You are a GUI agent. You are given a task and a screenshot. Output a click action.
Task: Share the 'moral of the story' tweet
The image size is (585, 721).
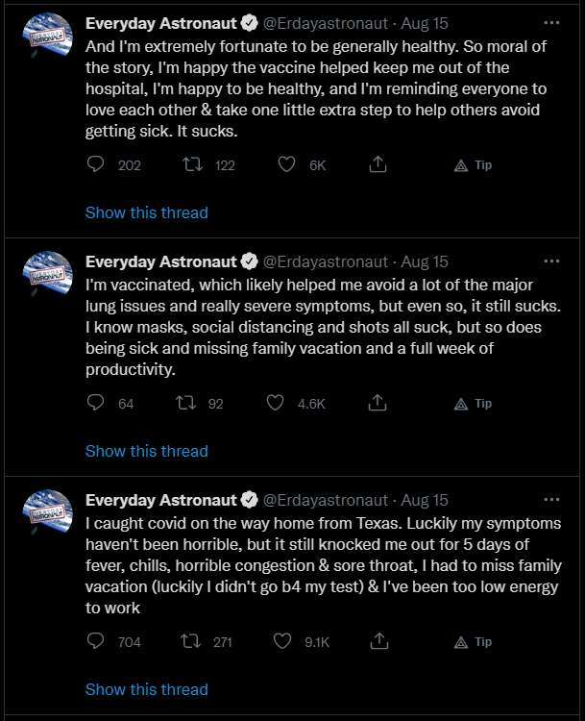click(378, 164)
